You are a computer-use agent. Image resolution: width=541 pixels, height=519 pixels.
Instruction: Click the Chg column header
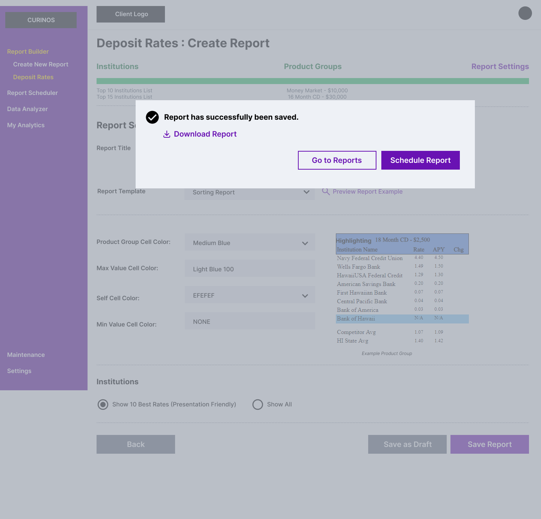[x=458, y=250]
